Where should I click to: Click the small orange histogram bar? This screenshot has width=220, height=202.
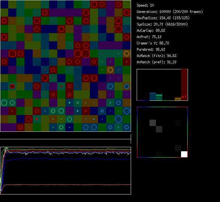(178, 99)
